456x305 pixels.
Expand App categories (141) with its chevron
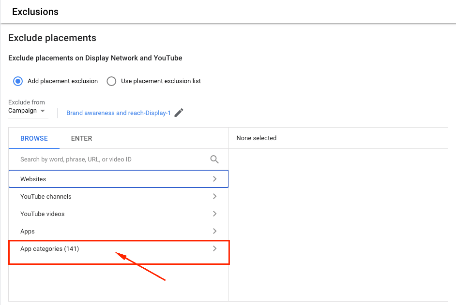click(x=215, y=248)
